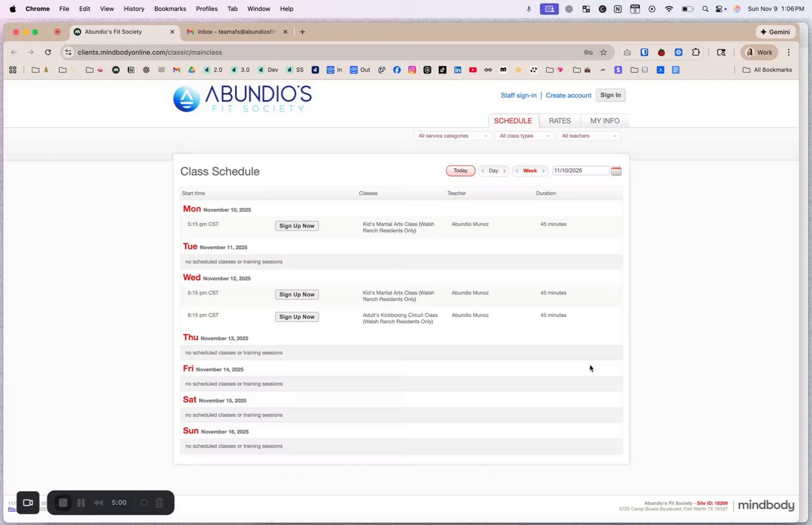This screenshot has width=812, height=525.
Task: Click the Staff sign-in link
Action: point(518,95)
